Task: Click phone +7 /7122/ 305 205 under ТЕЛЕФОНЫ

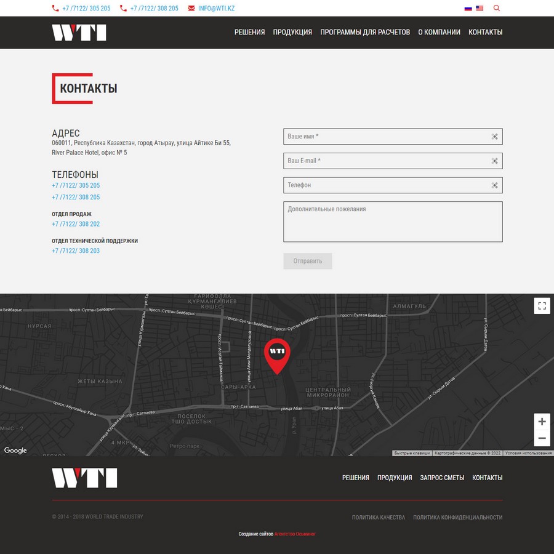Action: coord(76,185)
